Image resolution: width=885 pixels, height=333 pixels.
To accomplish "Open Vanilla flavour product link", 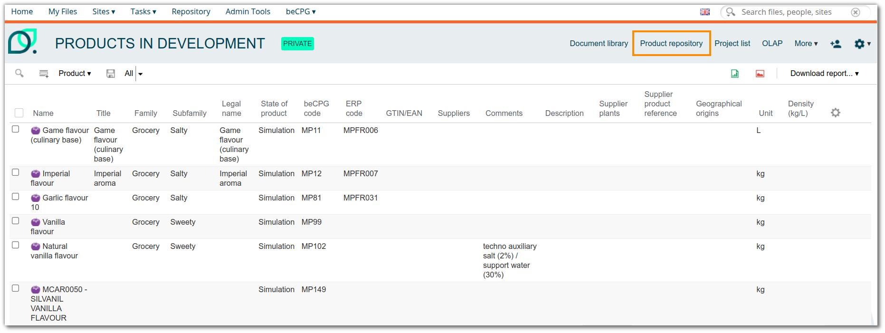I will tap(48, 227).
